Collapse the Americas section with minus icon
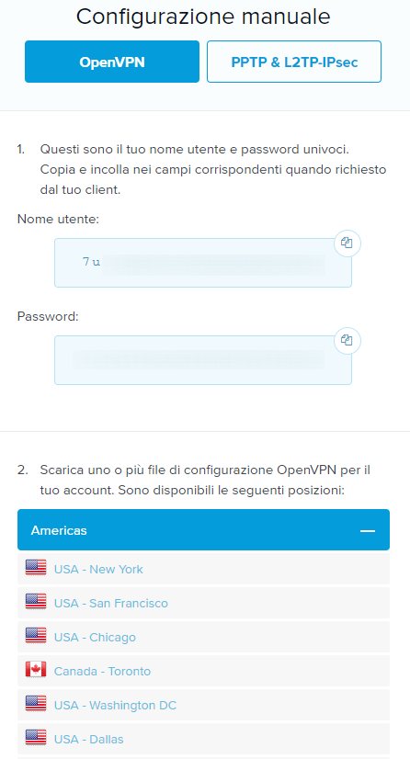410x759 pixels. [368, 530]
